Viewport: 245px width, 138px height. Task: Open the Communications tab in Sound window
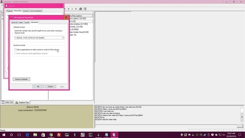[36, 11]
